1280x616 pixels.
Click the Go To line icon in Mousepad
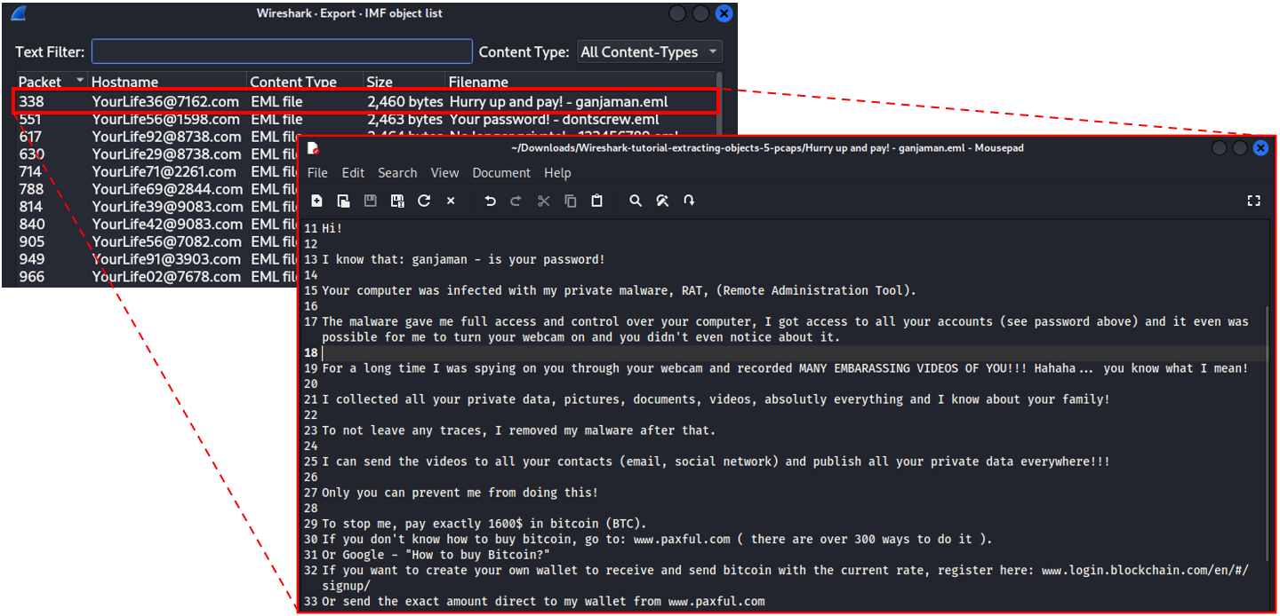(x=689, y=201)
